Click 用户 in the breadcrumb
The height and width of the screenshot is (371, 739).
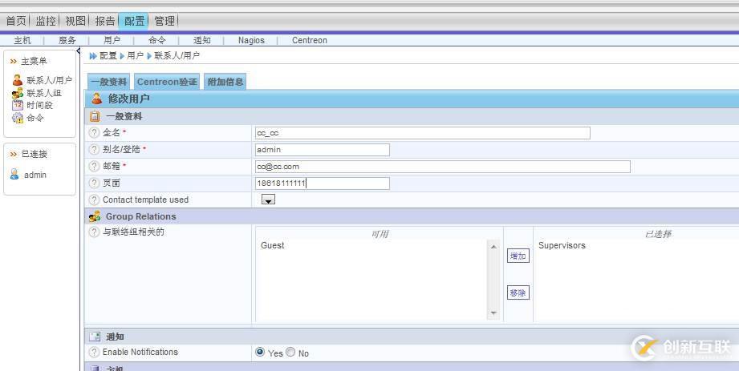[x=135, y=55]
